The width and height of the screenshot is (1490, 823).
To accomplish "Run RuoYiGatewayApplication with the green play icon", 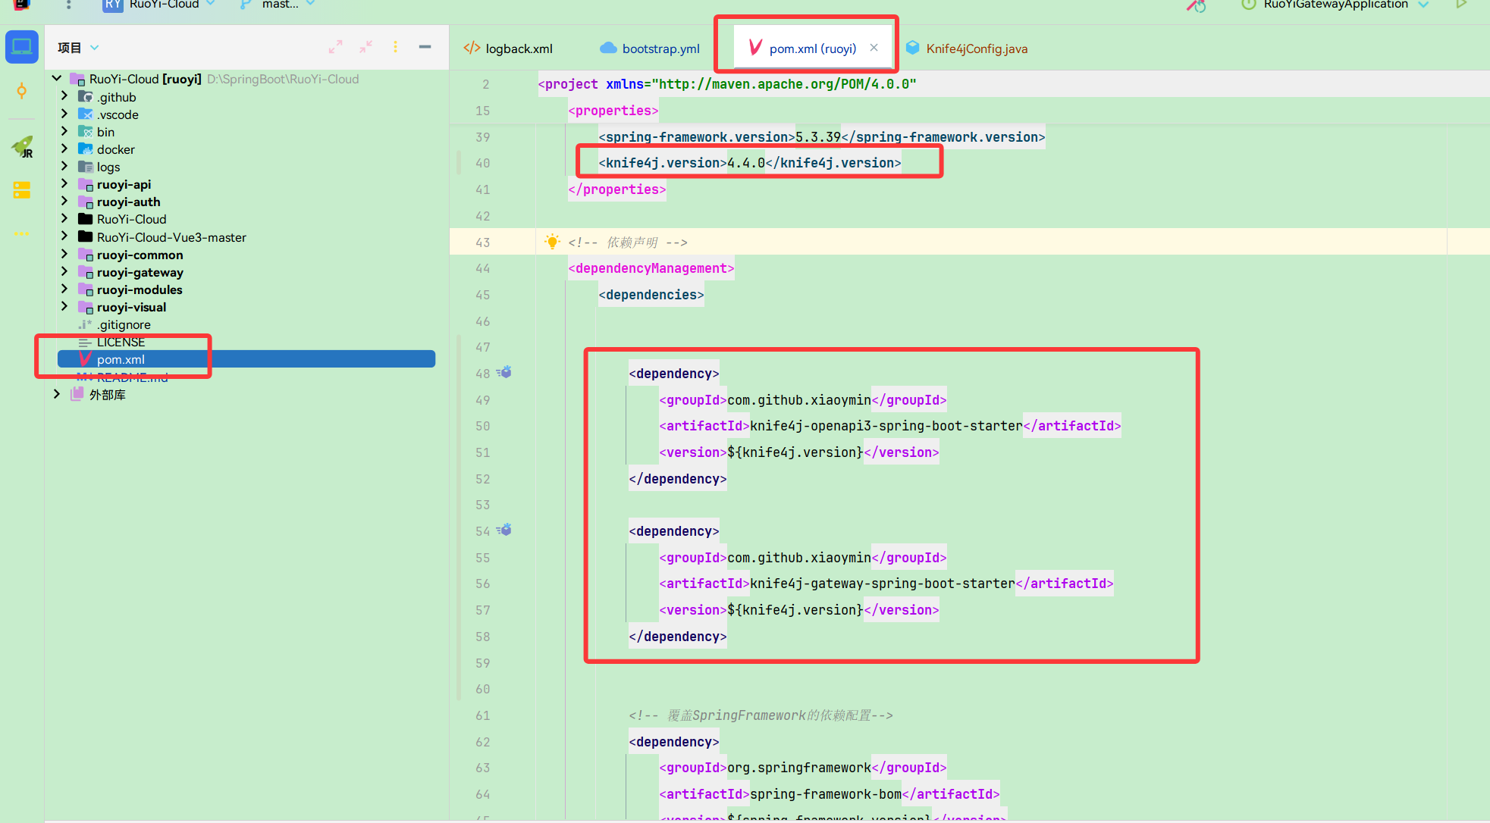I will [x=1462, y=5].
